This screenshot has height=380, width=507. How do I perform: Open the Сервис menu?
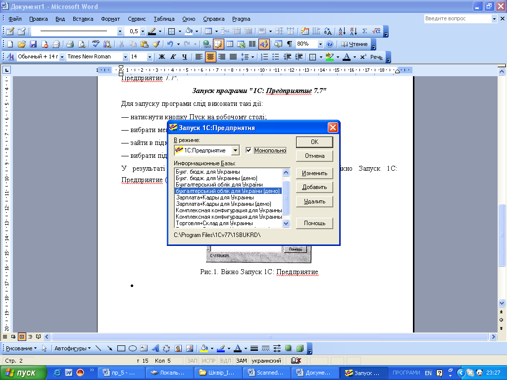point(137,19)
